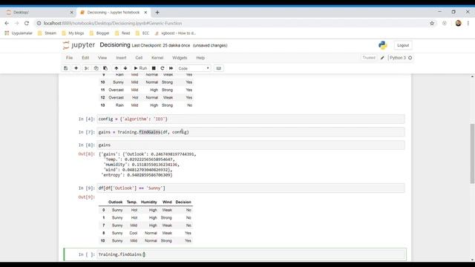
Task: Open the Stream bookmark folder
Action: (47, 33)
